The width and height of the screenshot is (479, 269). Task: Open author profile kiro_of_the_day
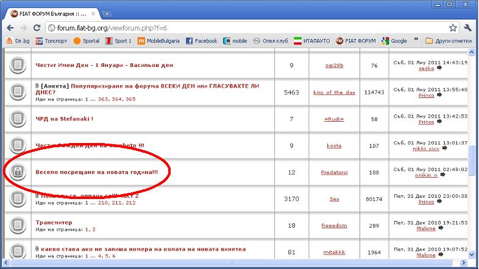pos(333,92)
